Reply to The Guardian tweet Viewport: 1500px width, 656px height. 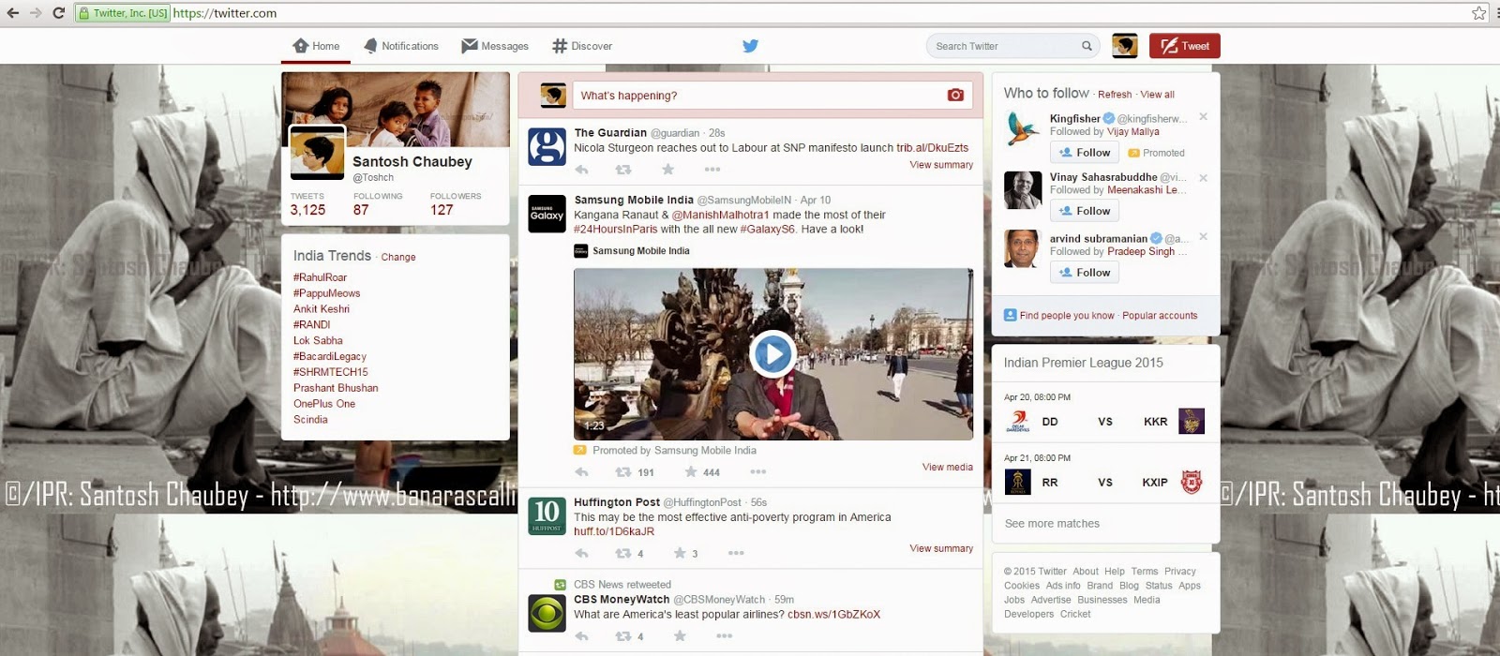[x=581, y=170]
